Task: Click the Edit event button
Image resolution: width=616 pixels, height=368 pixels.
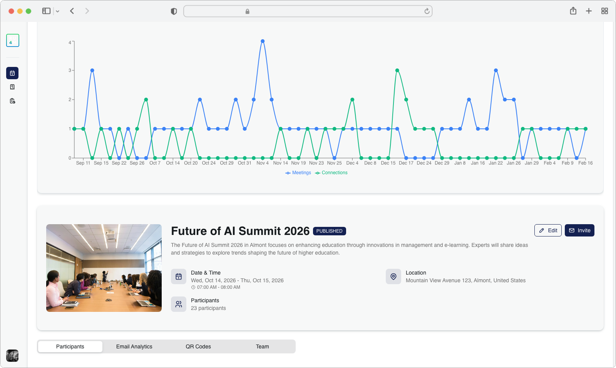Action: [547, 230]
